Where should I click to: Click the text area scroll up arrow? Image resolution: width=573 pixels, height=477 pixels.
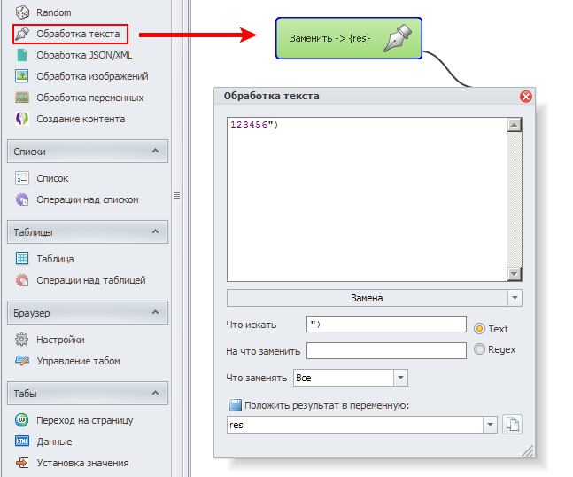click(x=515, y=125)
